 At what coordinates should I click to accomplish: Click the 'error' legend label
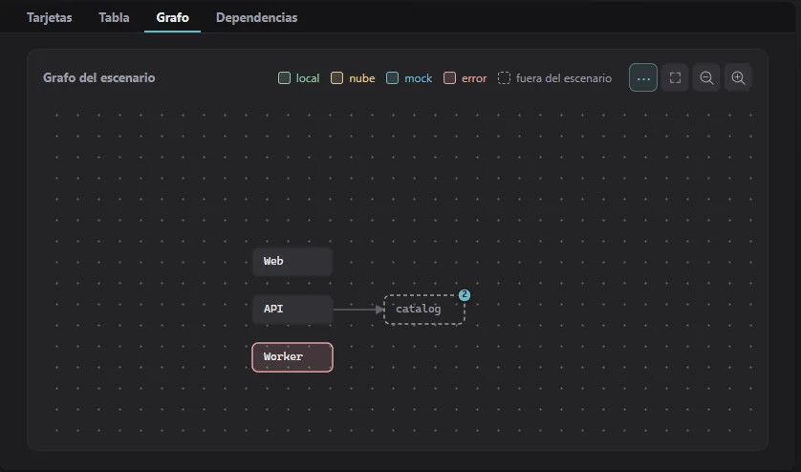click(x=474, y=78)
